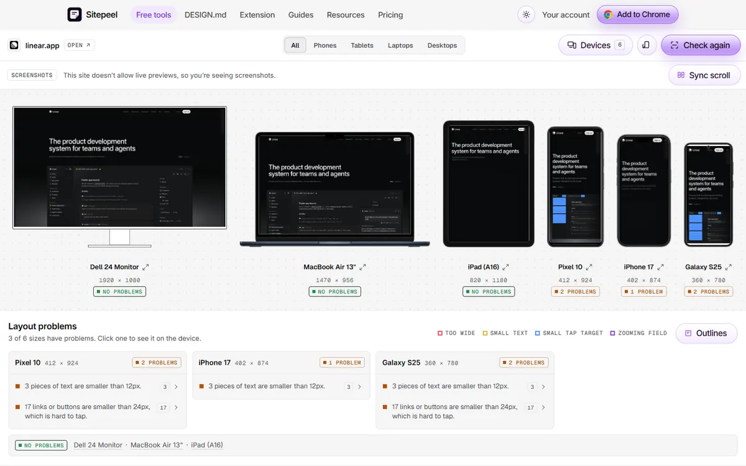Toggle Sync scroll
746x466 pixels.
(704, 75)
